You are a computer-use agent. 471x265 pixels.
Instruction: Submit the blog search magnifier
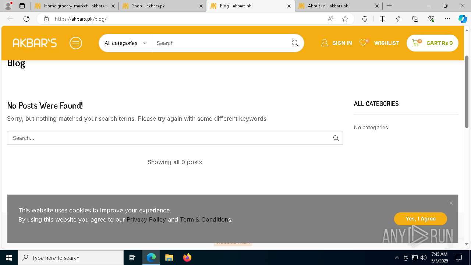(336, 138)
